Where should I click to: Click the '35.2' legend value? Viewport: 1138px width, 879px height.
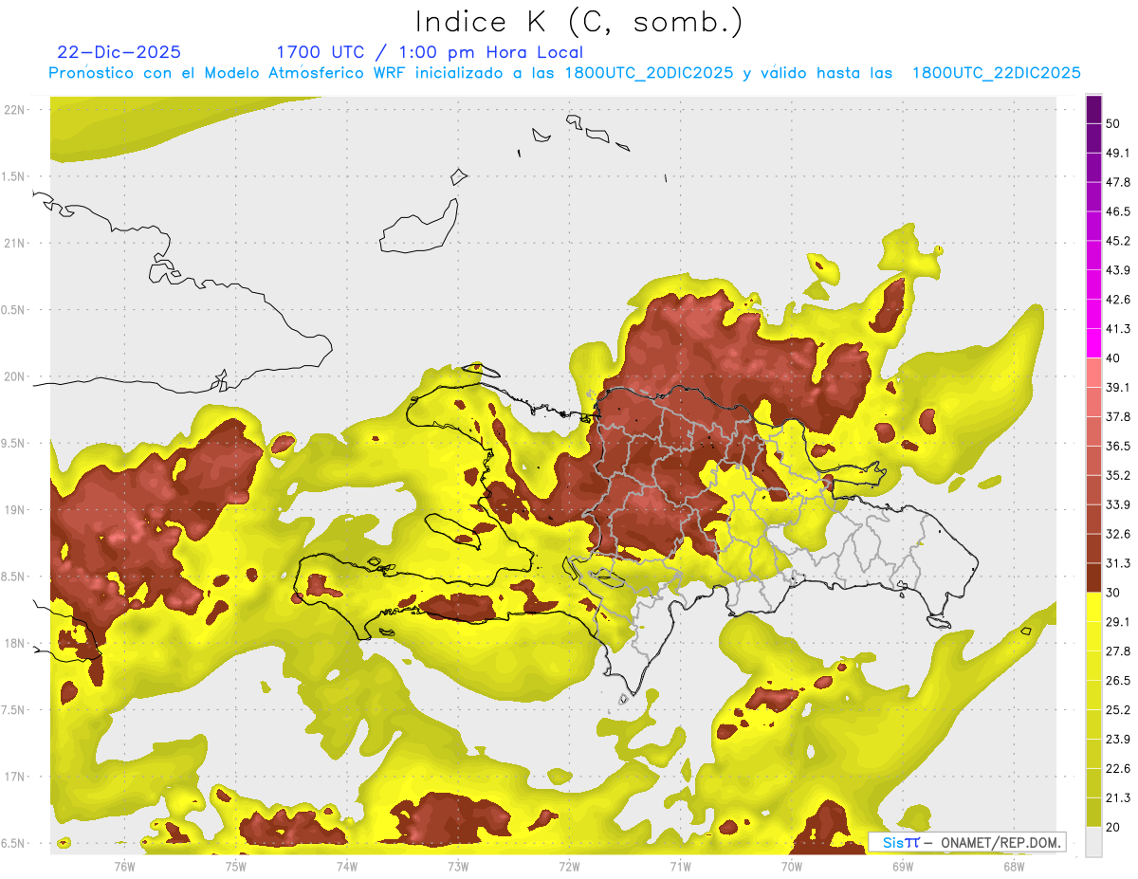1118,475
